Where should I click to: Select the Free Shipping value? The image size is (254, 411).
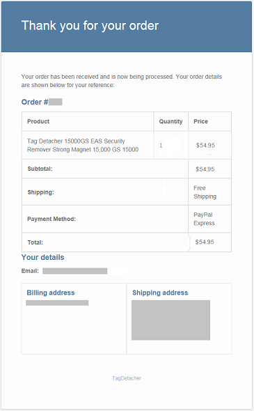pyautogui.click(x=205, y=192)
